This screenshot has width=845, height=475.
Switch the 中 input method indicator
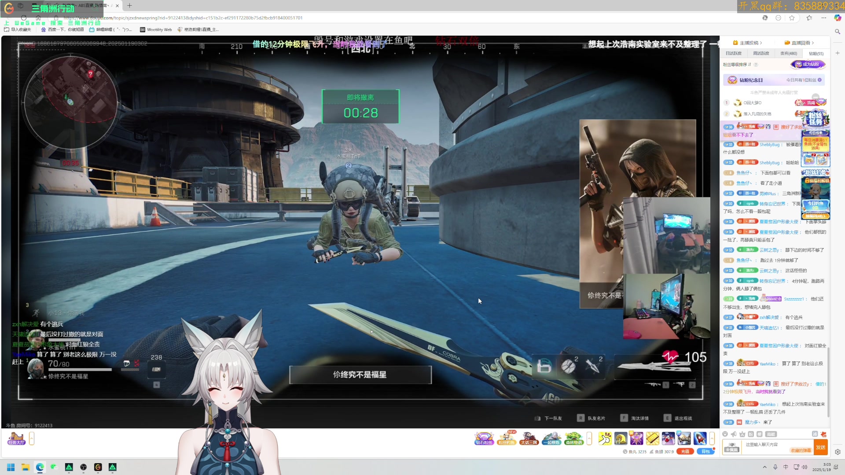[786, 467]
